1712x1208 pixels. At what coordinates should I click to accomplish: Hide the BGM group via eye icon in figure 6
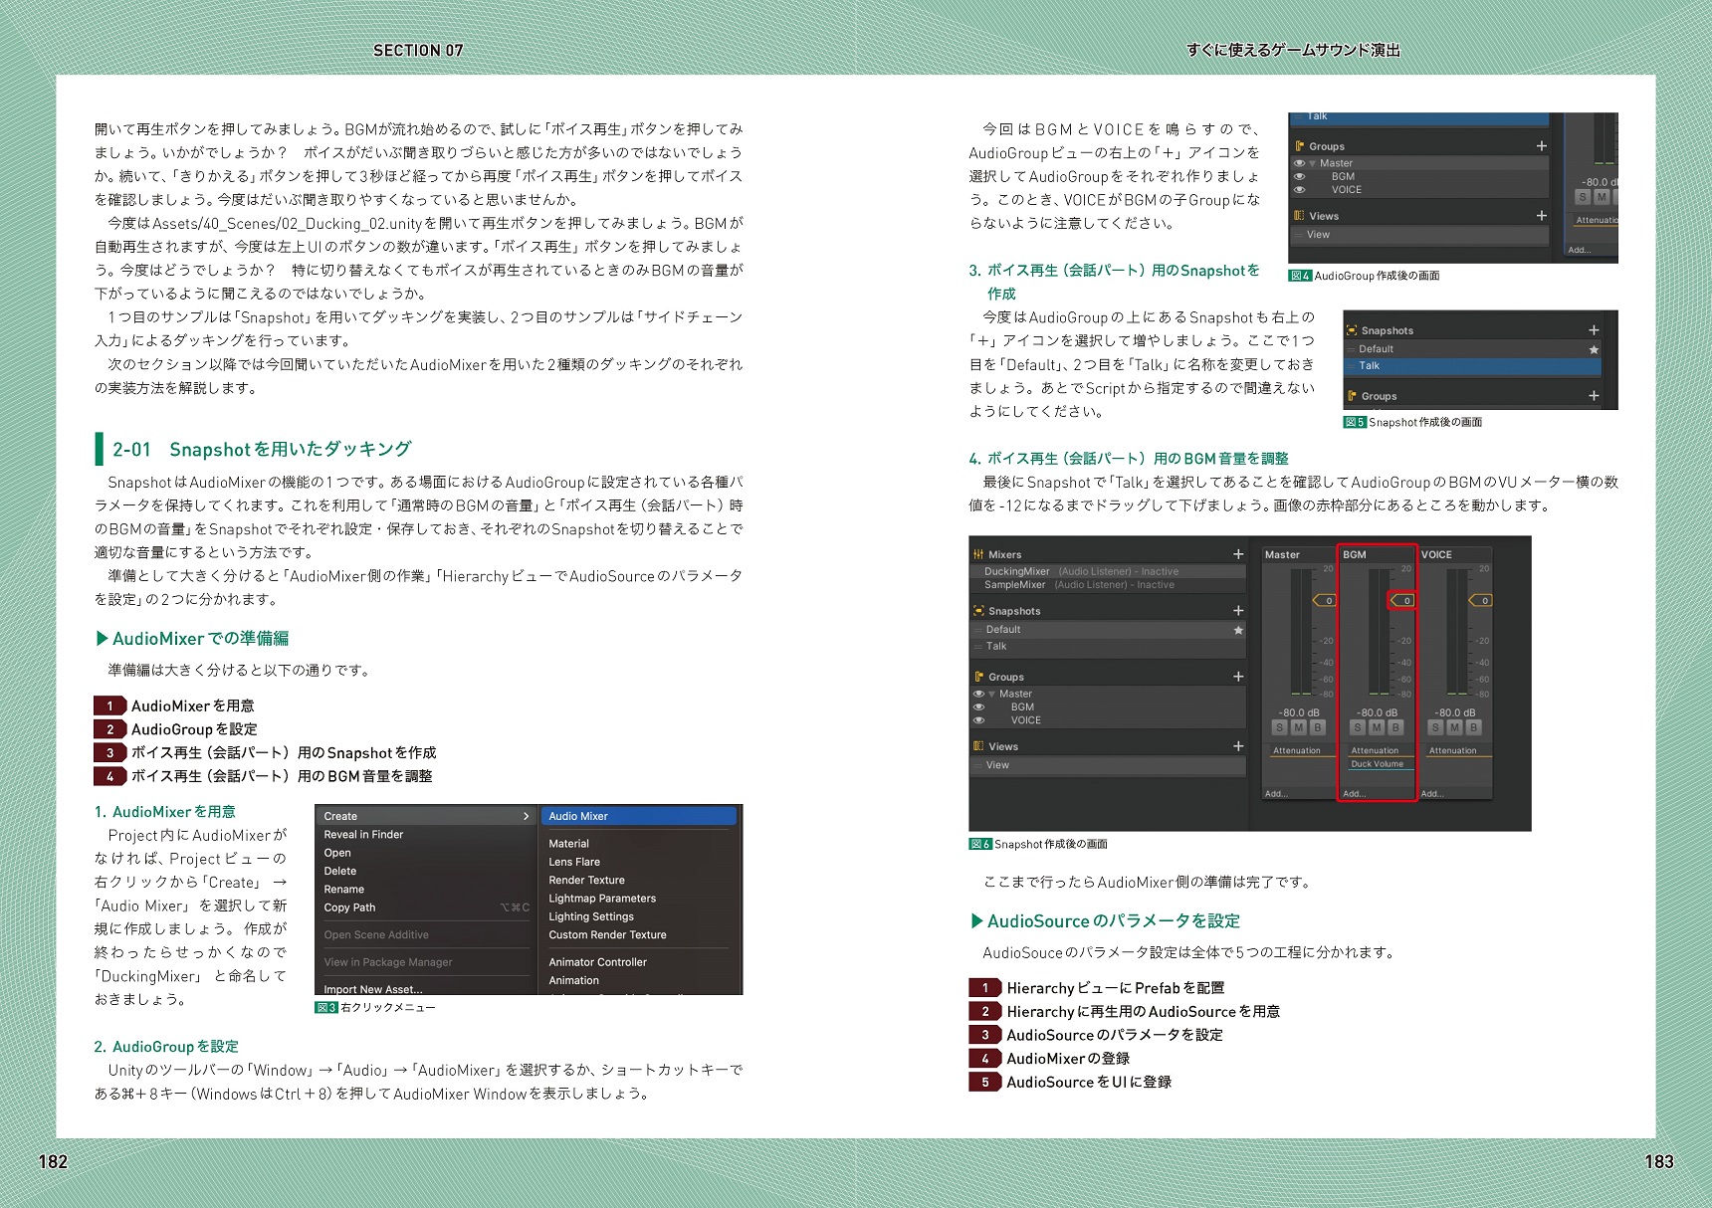[978, 706]
